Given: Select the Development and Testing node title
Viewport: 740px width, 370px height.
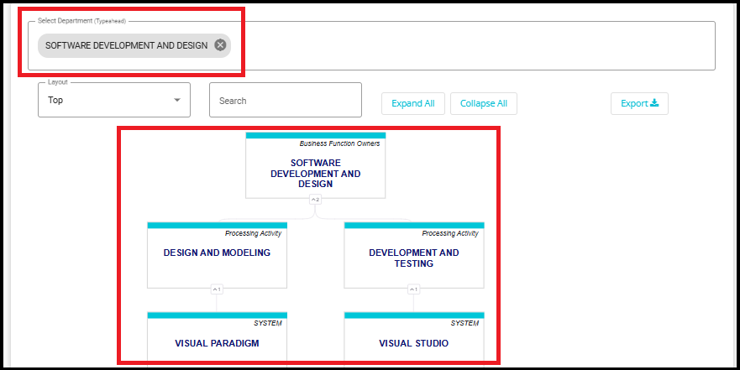Looking at the screenshot, I should coord(413,258).
